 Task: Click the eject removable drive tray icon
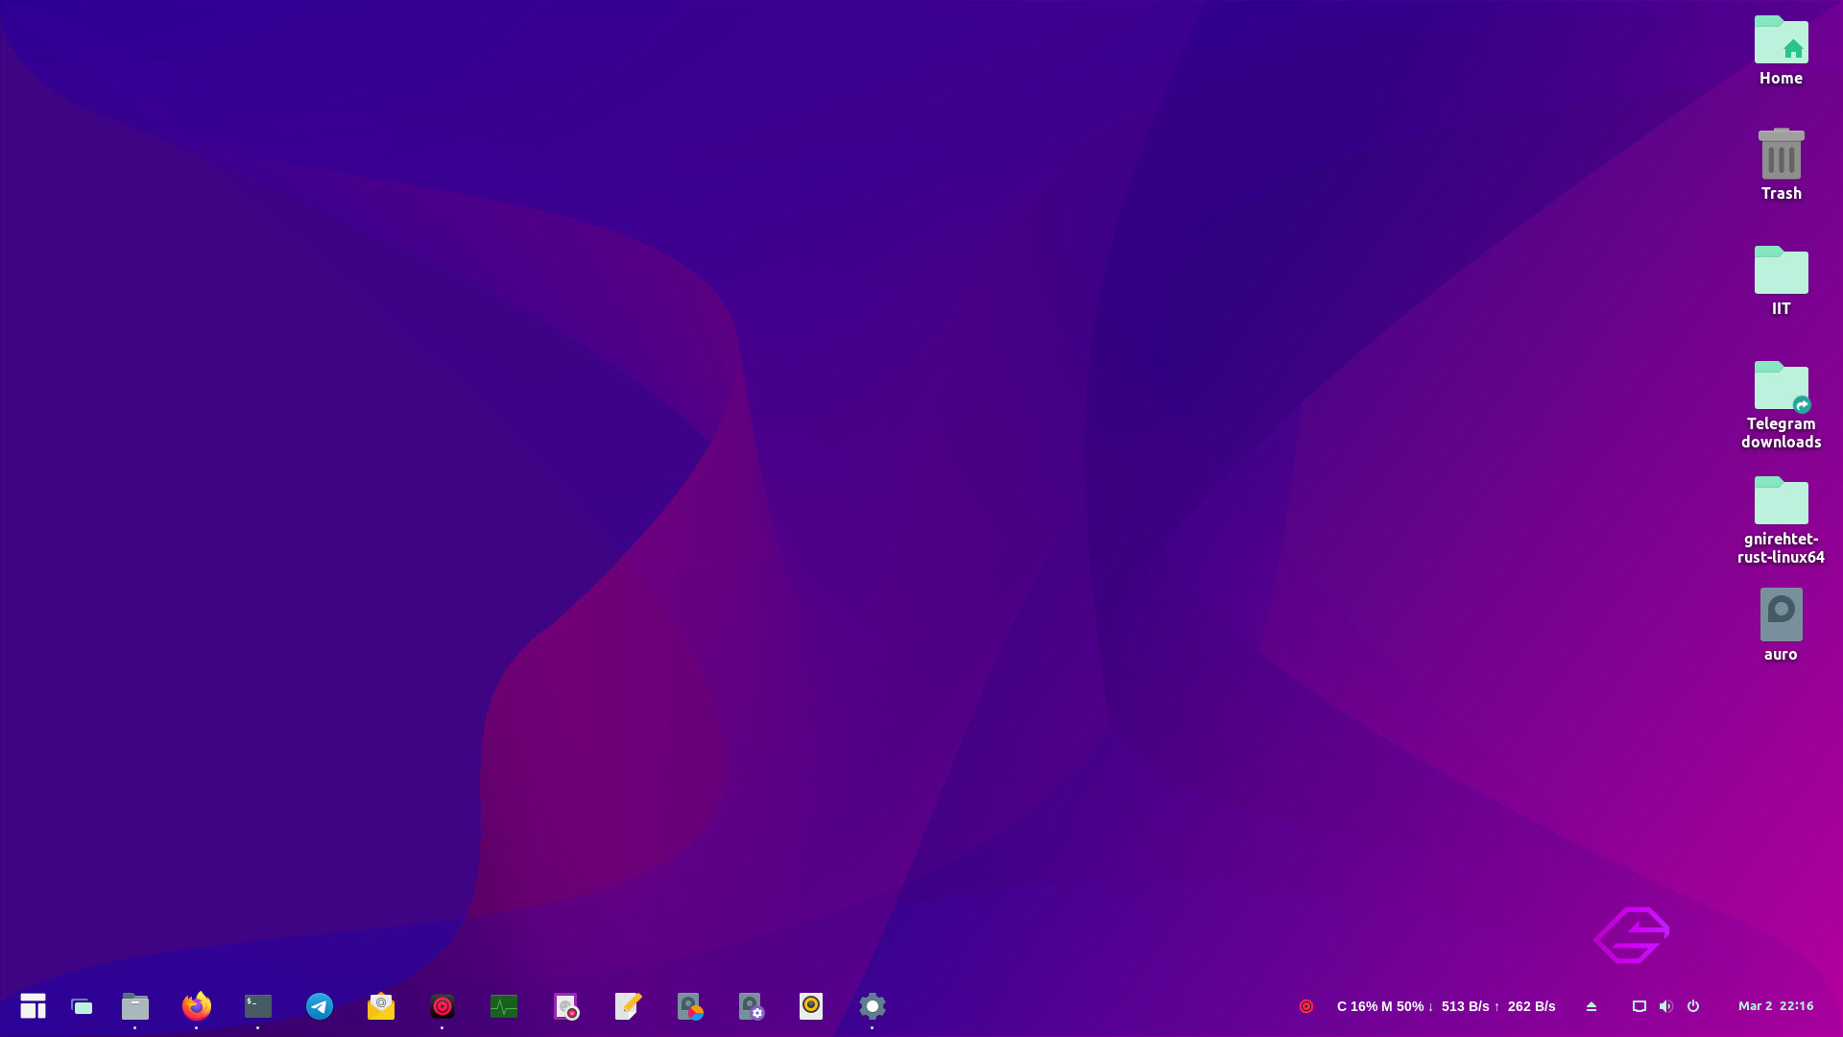point(1592,1006)
